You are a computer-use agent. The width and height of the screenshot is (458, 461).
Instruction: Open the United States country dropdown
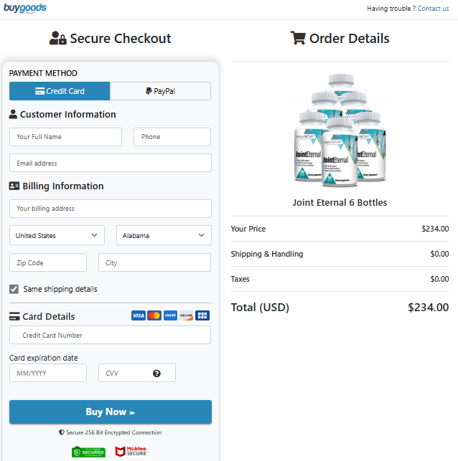click(57, 235)
